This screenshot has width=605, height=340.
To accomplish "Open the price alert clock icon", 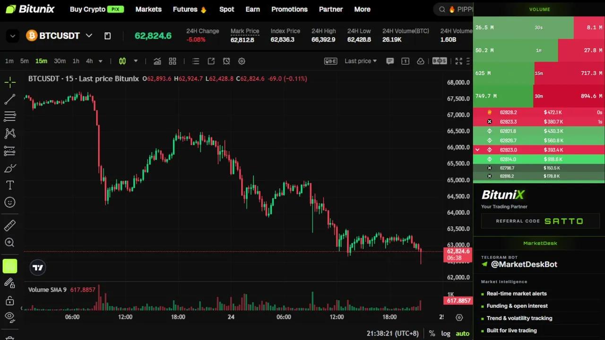I will coord(226,61).
